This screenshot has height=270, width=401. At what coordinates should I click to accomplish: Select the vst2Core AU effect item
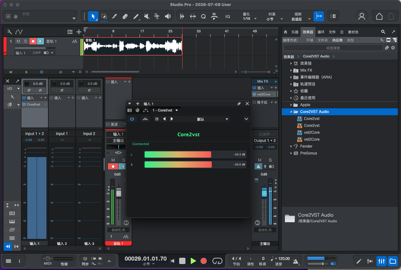[x=312, y=139]
